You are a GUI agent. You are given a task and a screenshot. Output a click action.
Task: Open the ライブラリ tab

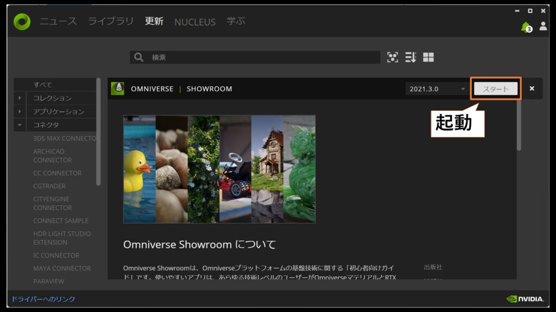point(111,21)
